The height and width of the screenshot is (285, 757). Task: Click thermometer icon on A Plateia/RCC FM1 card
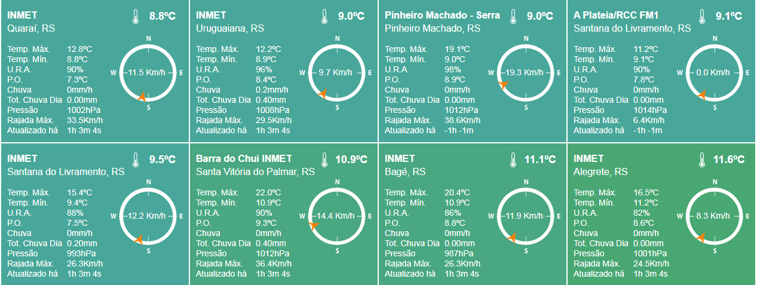coord(701,17)
